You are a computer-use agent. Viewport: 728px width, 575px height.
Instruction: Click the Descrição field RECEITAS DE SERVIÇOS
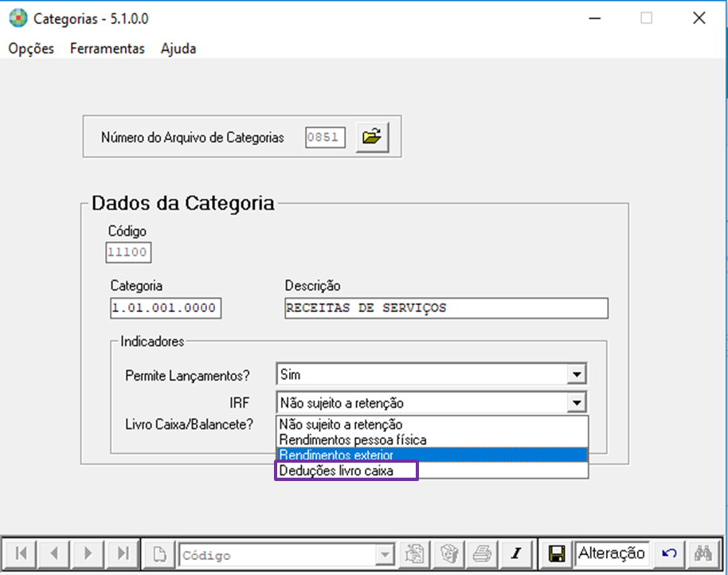point(446,308)
